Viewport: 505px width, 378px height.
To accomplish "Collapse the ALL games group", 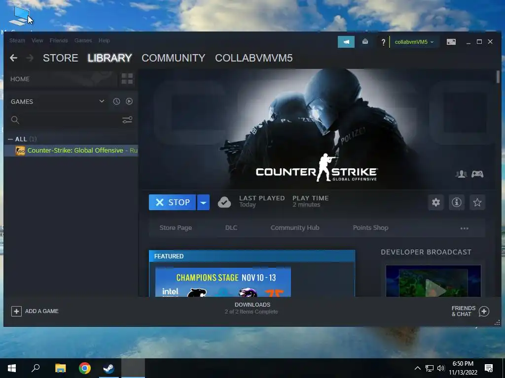I will pos(10,139).
